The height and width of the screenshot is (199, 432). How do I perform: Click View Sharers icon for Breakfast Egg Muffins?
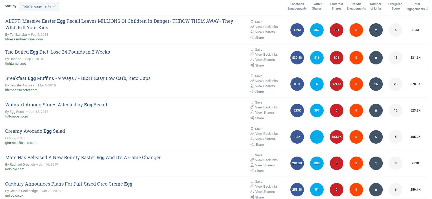pyautogui.click(x=252, y=86)
